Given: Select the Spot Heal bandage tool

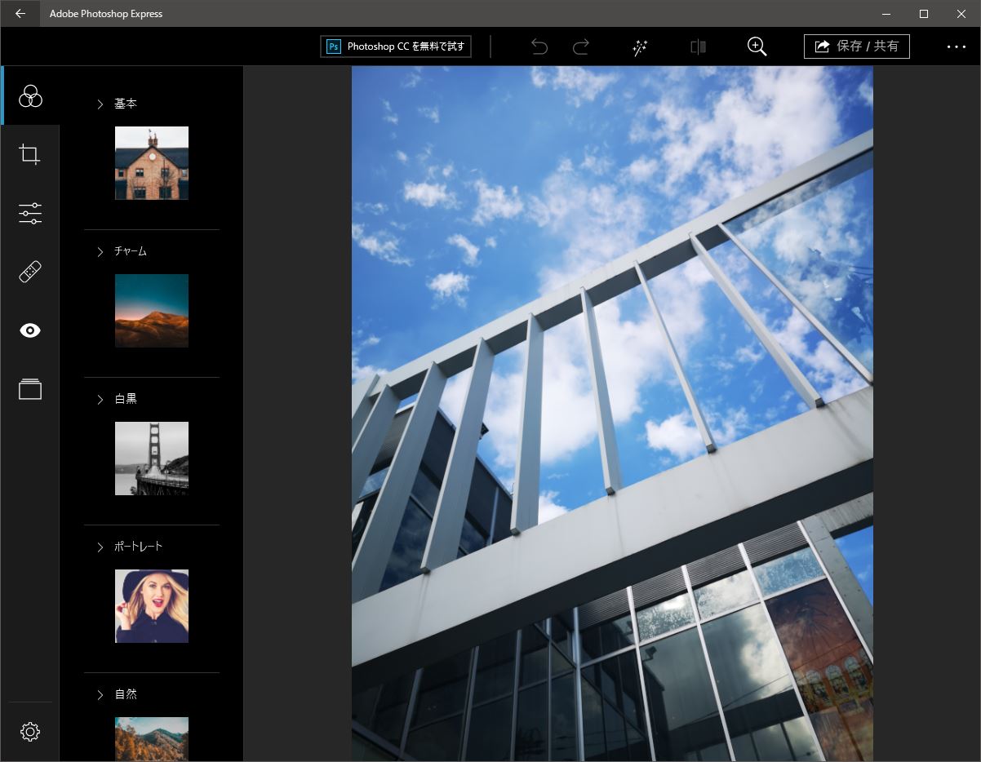Looking at the screenshot, I should (30, 272).
